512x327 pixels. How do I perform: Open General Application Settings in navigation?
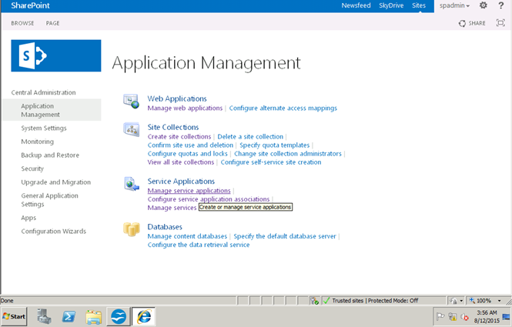click(49, 200)
